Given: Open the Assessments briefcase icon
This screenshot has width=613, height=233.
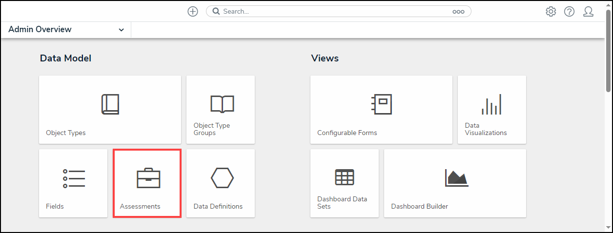Looking at the screenshot, I should tap(148, 178).
